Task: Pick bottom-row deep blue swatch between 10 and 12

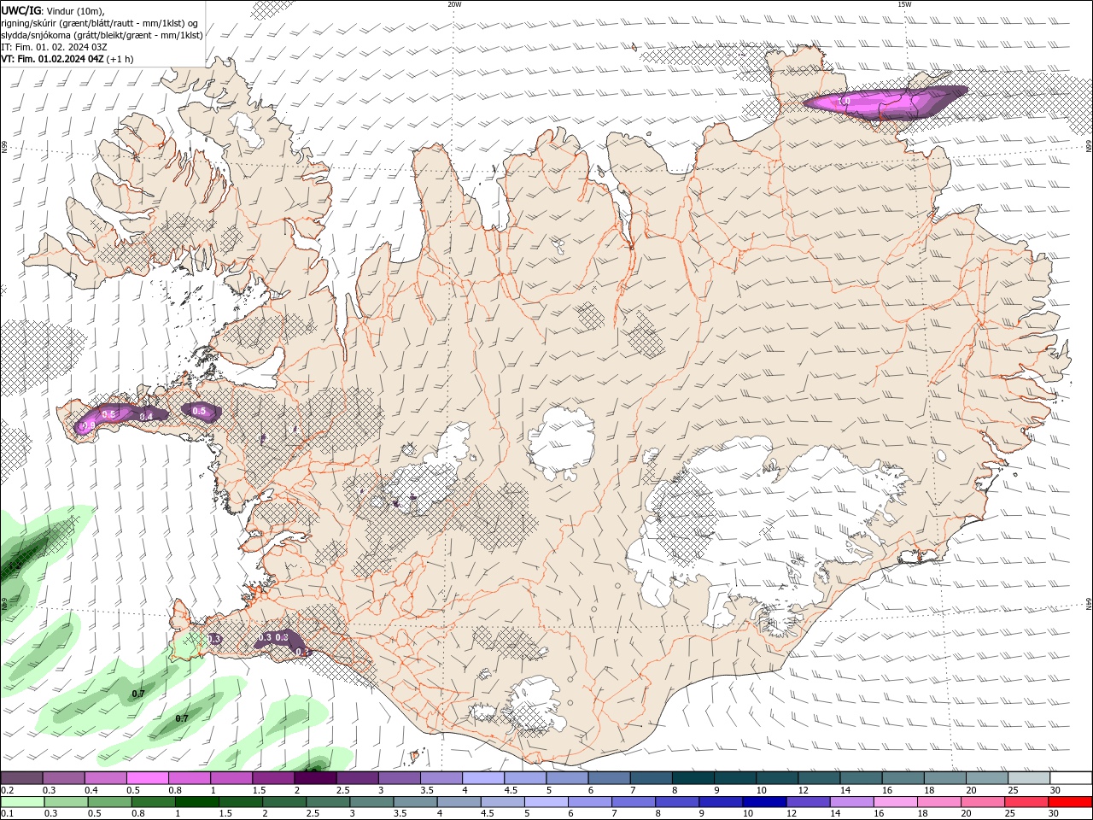Action: (x=763, y=802)
